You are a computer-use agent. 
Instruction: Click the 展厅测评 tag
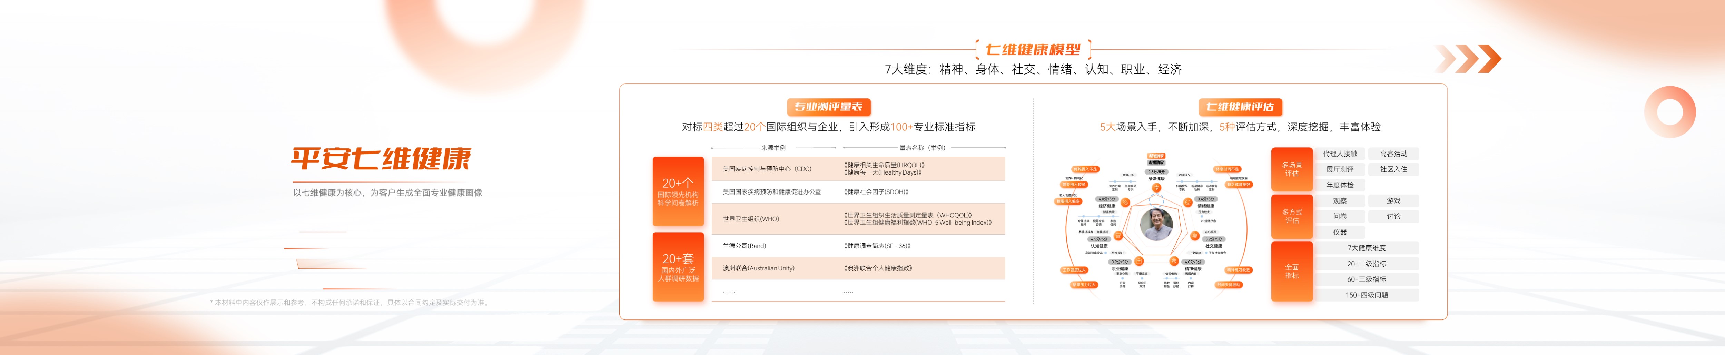(x=1340, y=169)
